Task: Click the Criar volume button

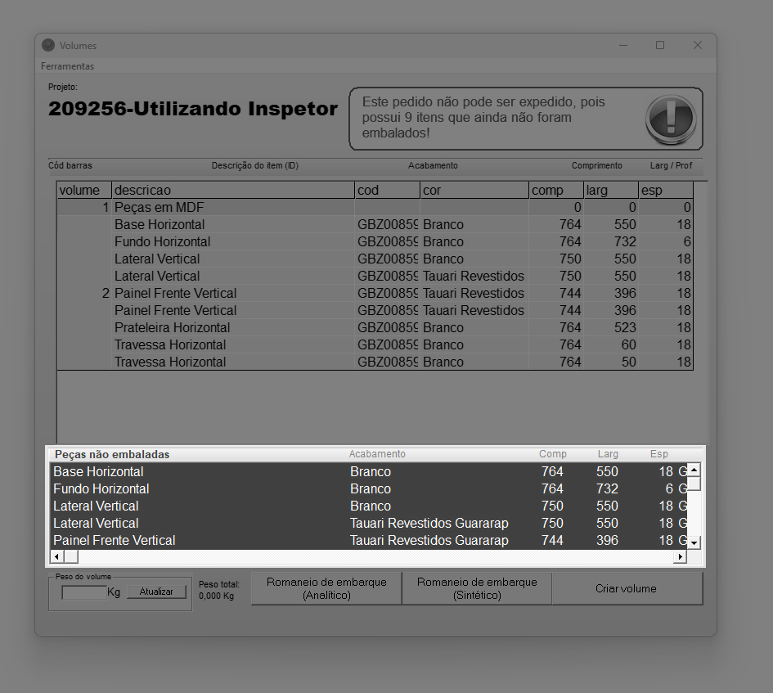Action: click(626, 588)
